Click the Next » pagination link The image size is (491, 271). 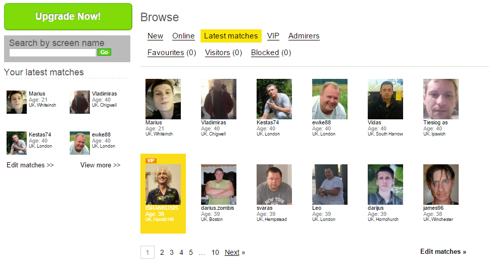(x=234, y=252)
